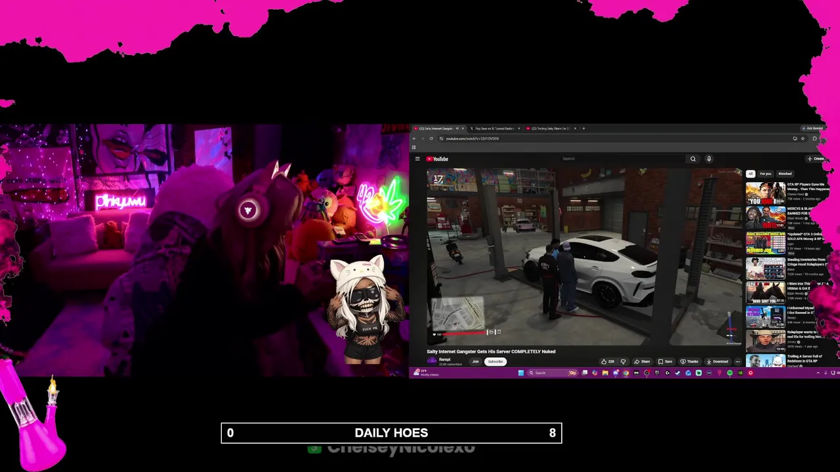Image resolution: width=840 pixels, height=472 pixels.
Task: Open the video more actions ellipsis
Action: (x=738, y=361)
